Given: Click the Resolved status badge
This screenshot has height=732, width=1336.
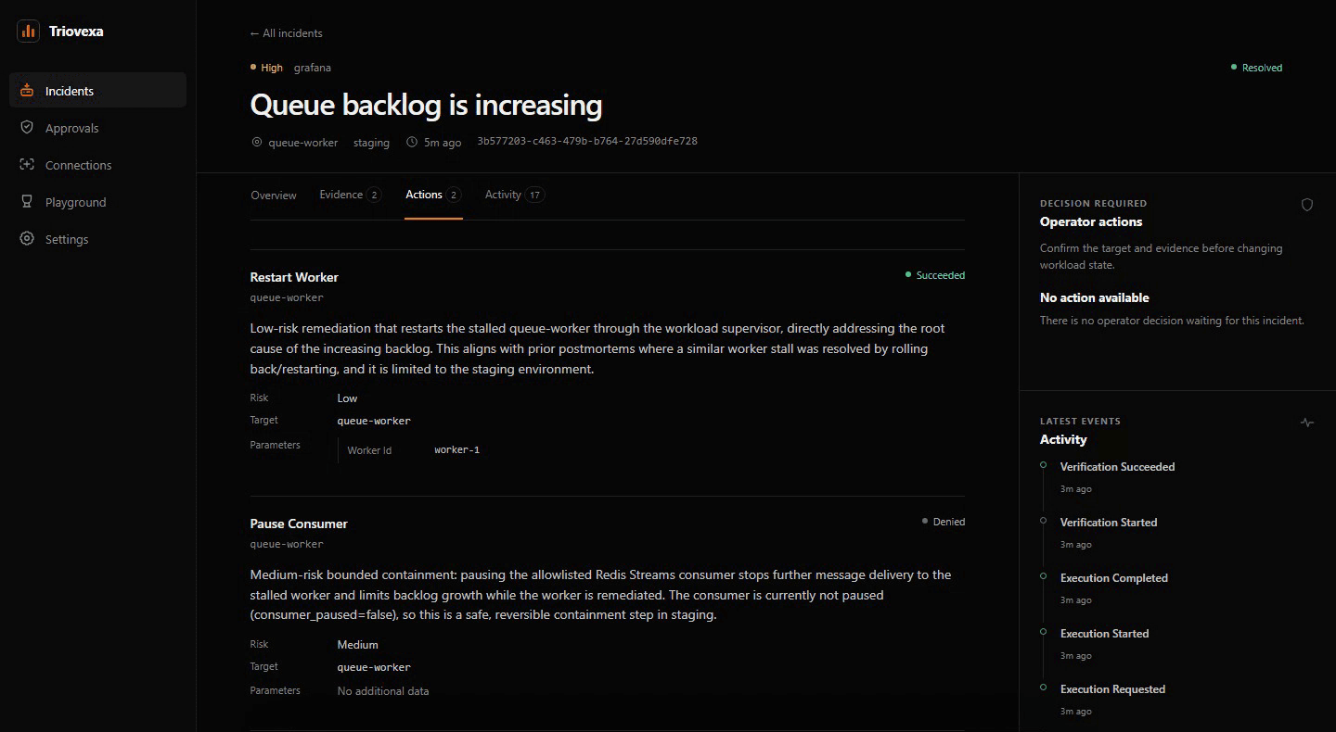Looking at the screenshot, I should click(1256, 68).
